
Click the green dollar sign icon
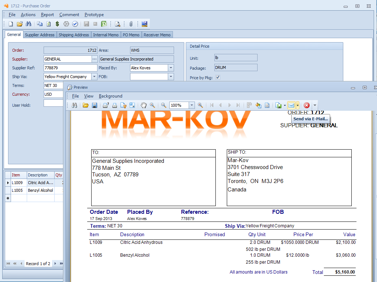58,24
